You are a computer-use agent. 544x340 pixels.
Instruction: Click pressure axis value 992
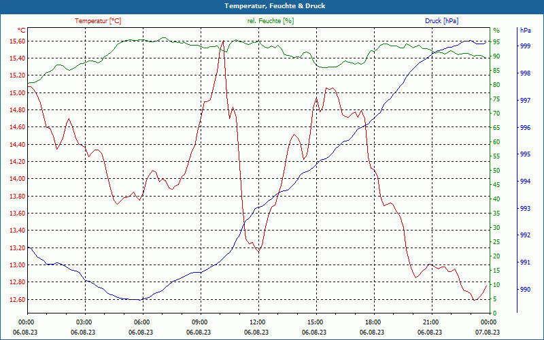pyautogui.click(x=525, y=235)
